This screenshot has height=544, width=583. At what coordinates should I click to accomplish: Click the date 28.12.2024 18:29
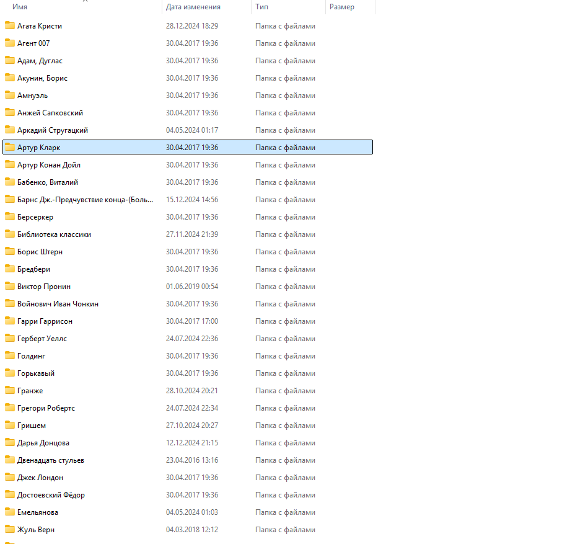click(x=192, y=25)
